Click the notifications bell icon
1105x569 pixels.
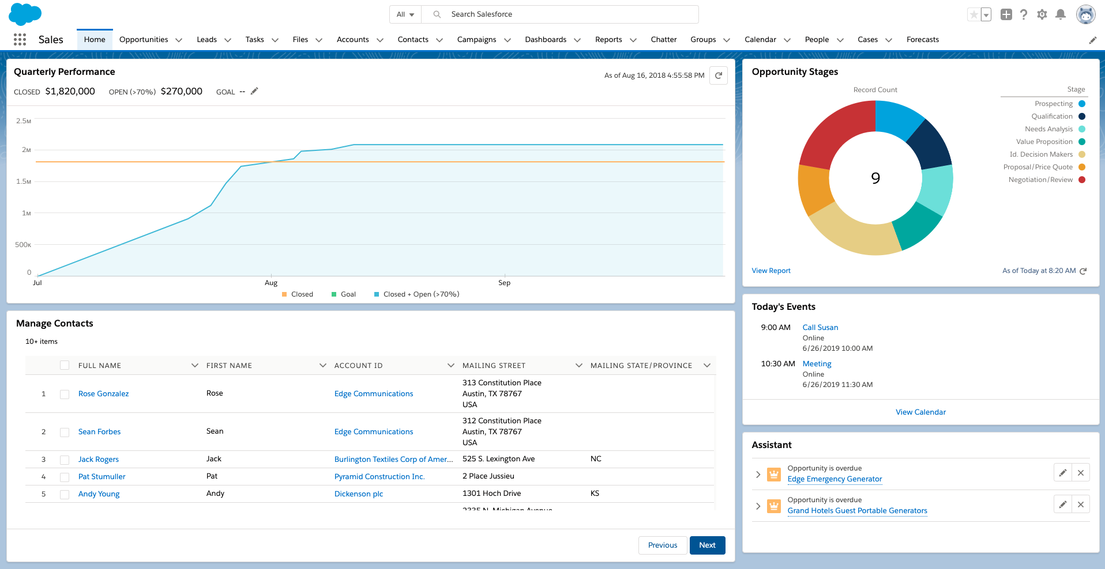(x=1060, y=14)
